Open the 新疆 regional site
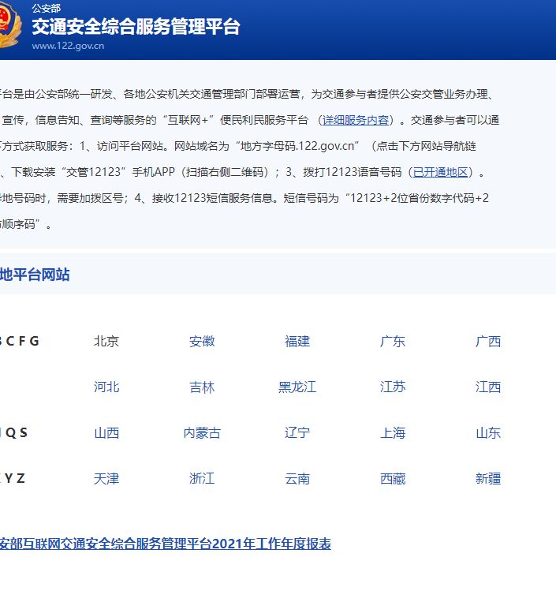Viewport: 556px width, 602px height. point(488,478)
